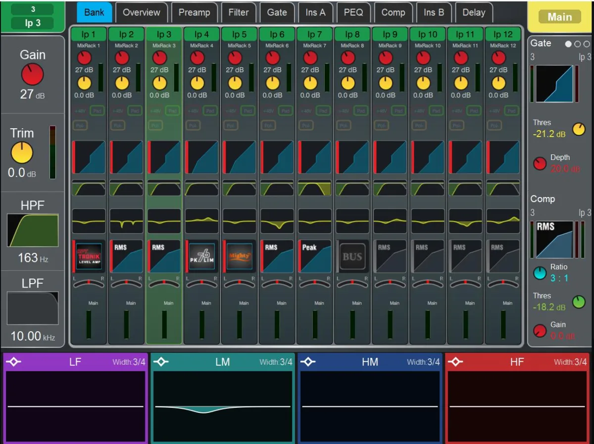The width and height of the screenshot is (594, 444).
Task: Select the Ip 8 channel header
Action: (x=352, y=34)
